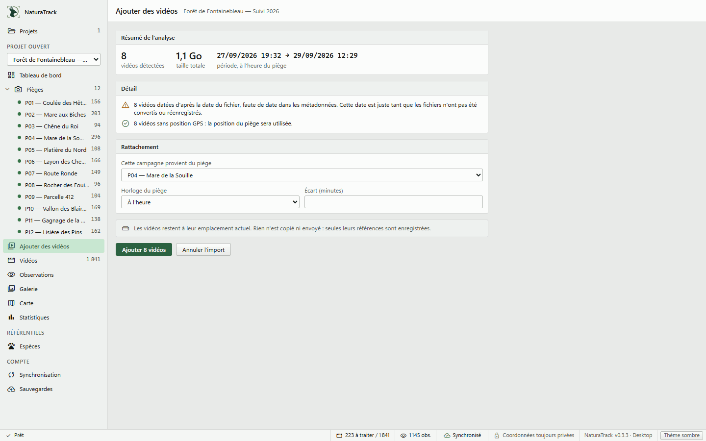
Task: Navigate to Espèces reference list
Action: 53,346
